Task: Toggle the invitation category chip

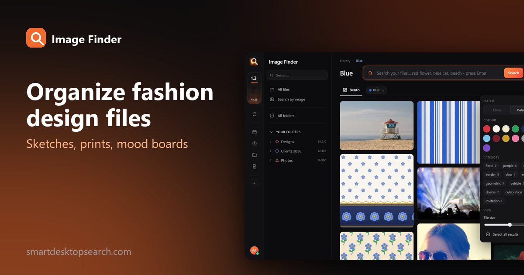Action: coord(494,201)
